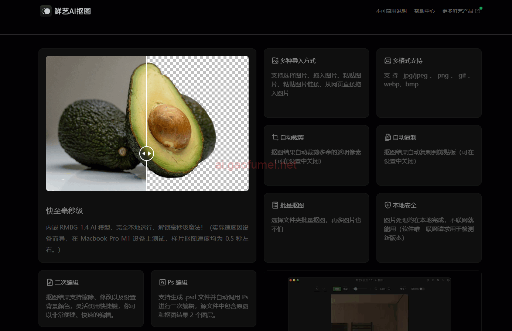Open 帮助中心 in the top navigation
Screen dimensions: 512x331
tap(424, 11)
